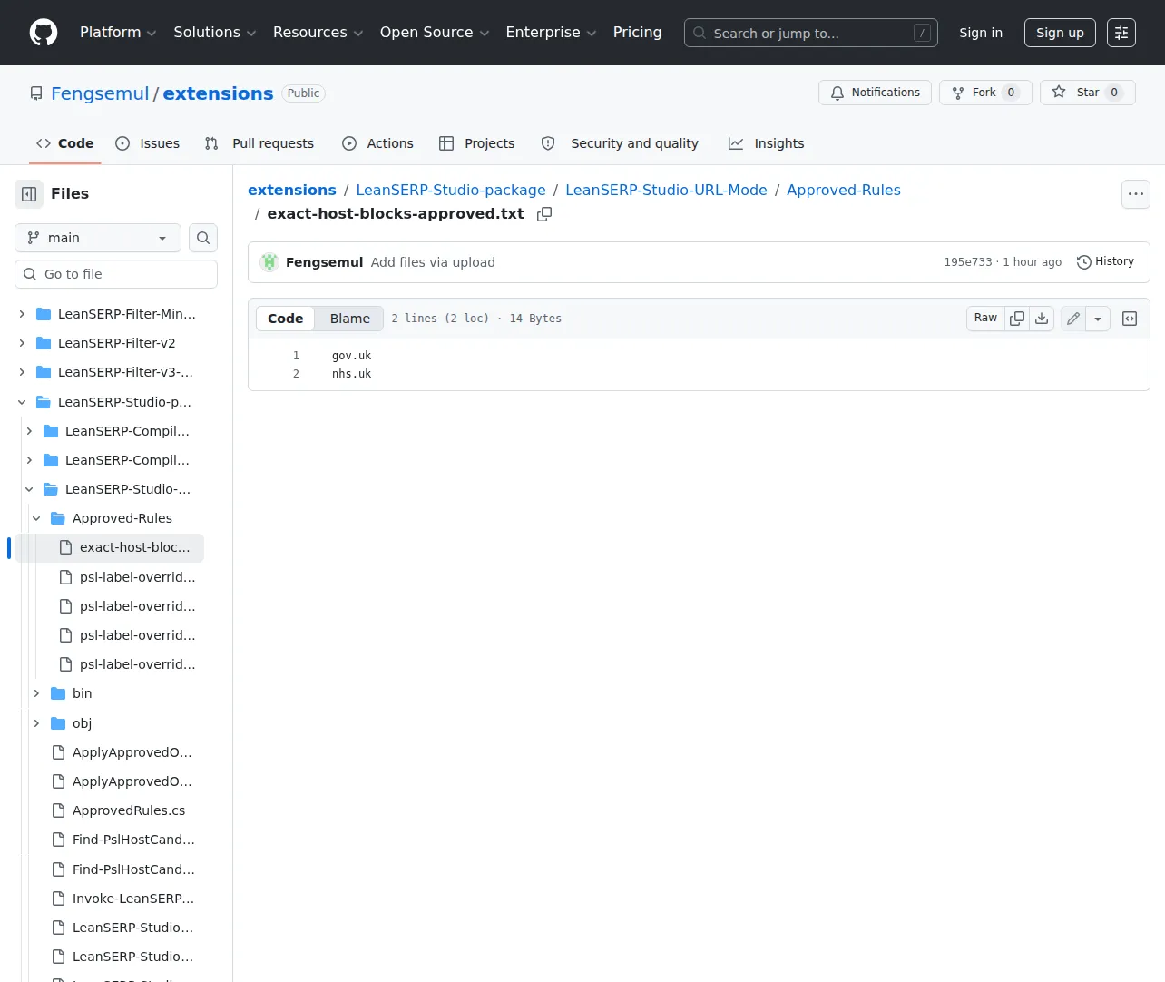Copy raw file contents icon
The width and height of the screenshot is (1165, 982).
point(1017,319)
